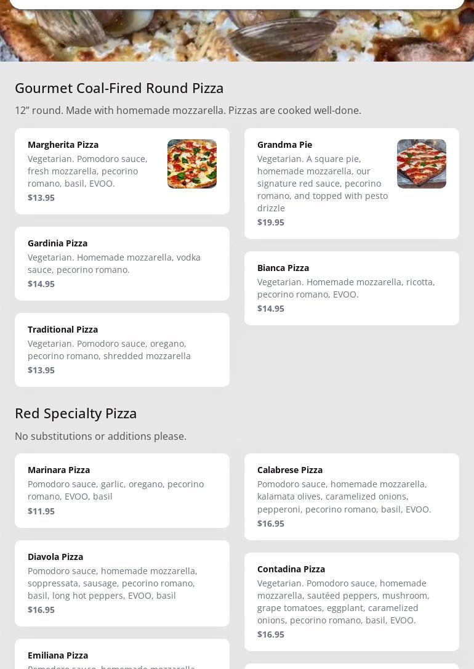Click the $19.95 price on Grandma Pie
This screenshot has height=669, width=474.
pyautogui.click(x=271, y=222)
